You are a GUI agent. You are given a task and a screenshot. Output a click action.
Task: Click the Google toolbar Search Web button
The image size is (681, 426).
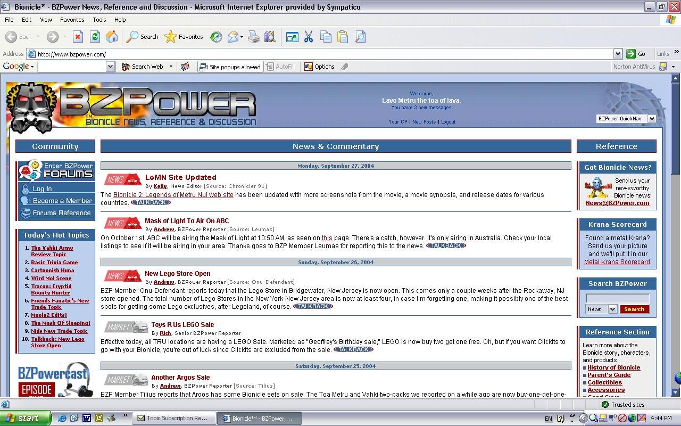coord(143,67)
